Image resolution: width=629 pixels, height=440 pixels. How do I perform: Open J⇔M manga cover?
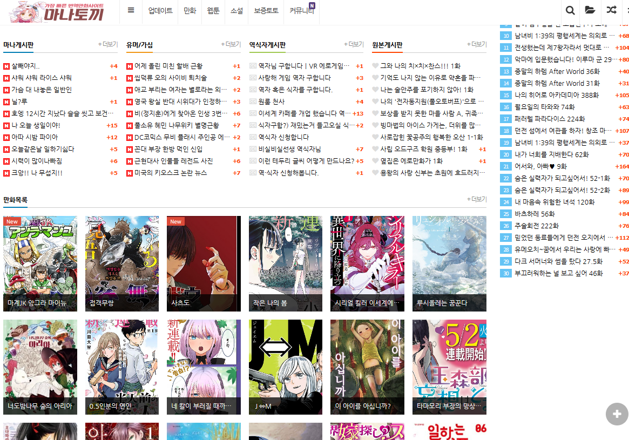(286, 367)
